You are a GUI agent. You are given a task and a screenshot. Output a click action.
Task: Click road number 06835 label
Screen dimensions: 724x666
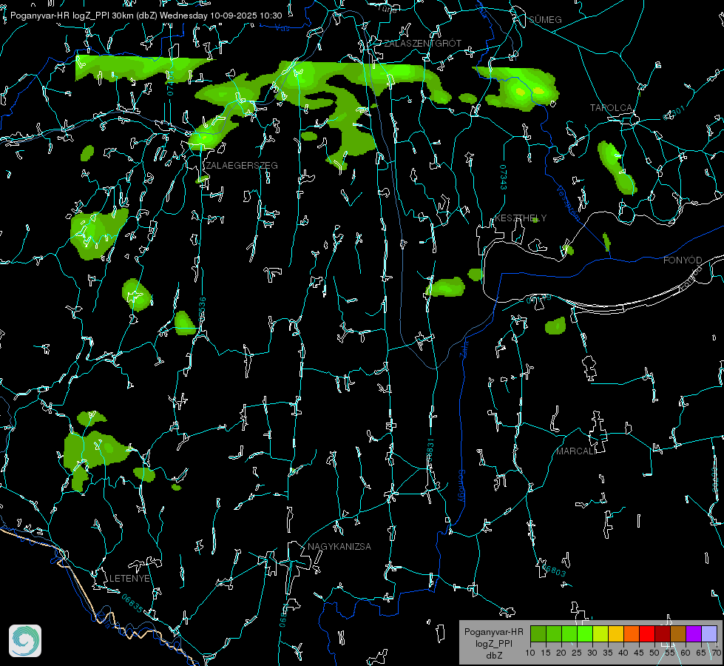132,604
